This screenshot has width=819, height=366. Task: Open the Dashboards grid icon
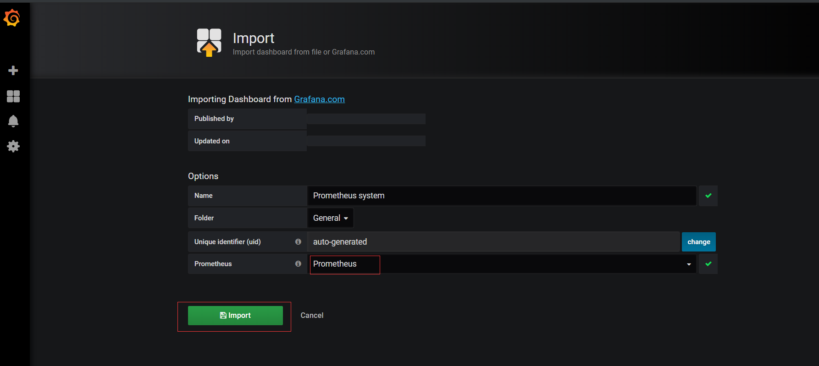(13, 96)
